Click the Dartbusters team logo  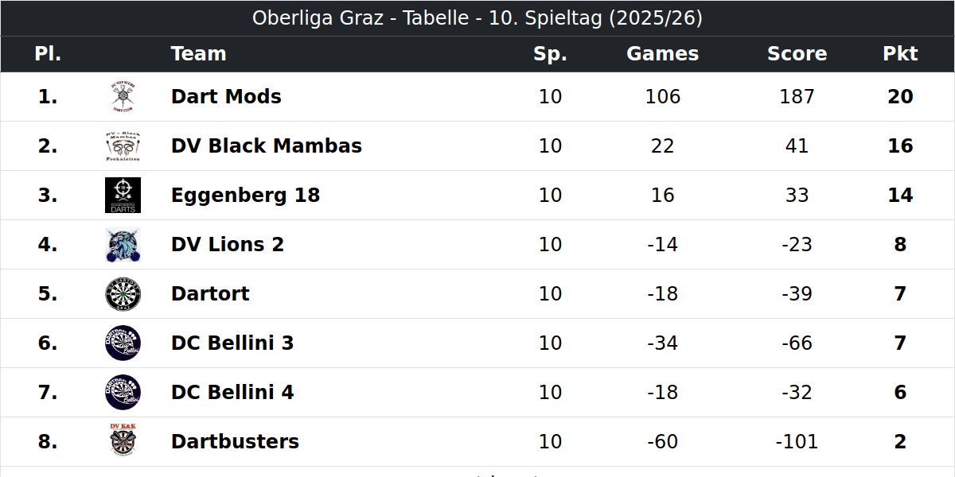123,442
